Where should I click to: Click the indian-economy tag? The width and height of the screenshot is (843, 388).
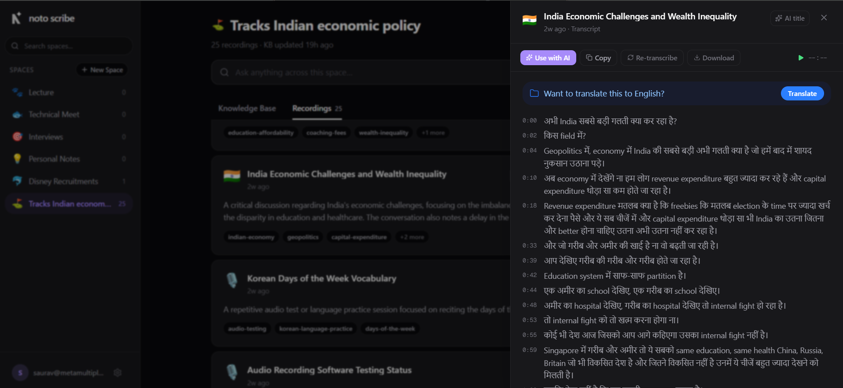pyautogui.click(x=251, y=237)
